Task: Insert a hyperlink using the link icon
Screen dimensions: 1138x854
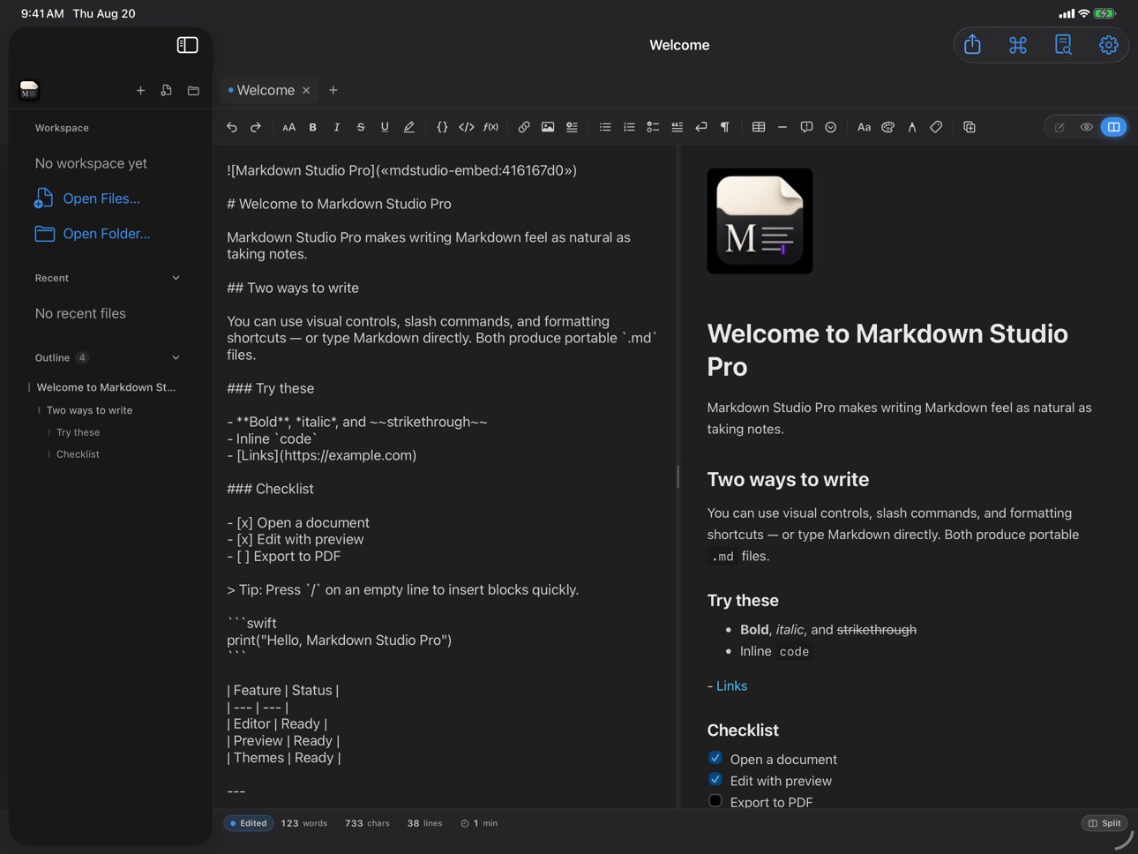Action: coord(524,127)
